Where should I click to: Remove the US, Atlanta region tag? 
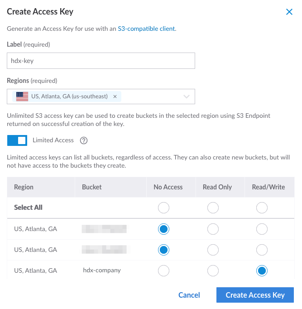tap(115, 97)
